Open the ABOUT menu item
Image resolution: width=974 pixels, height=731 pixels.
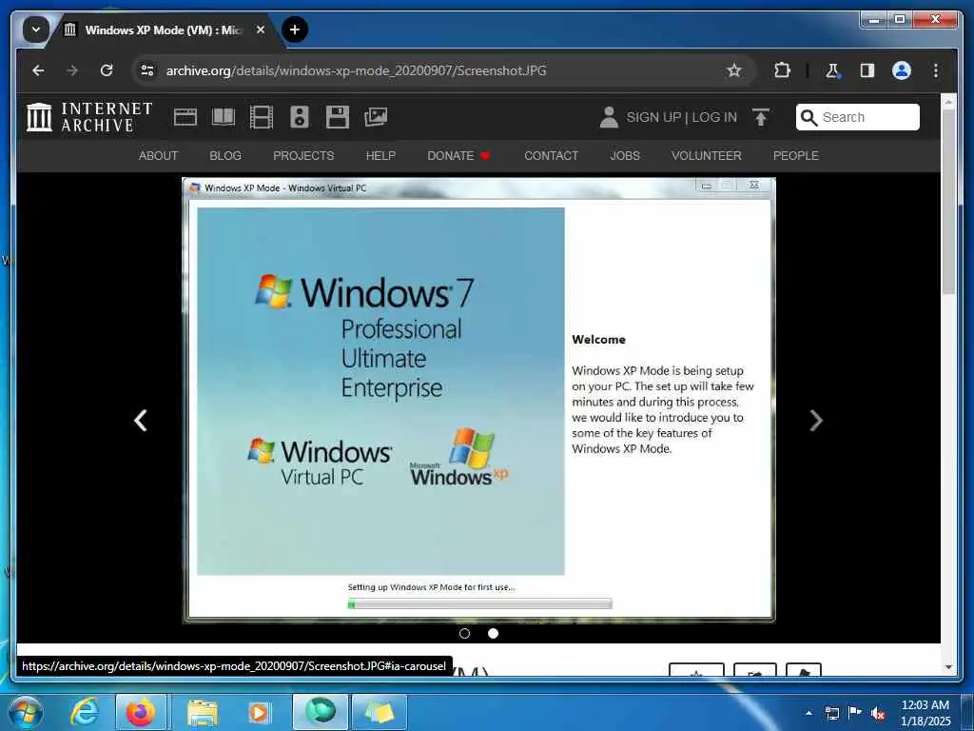click(159, 155)
